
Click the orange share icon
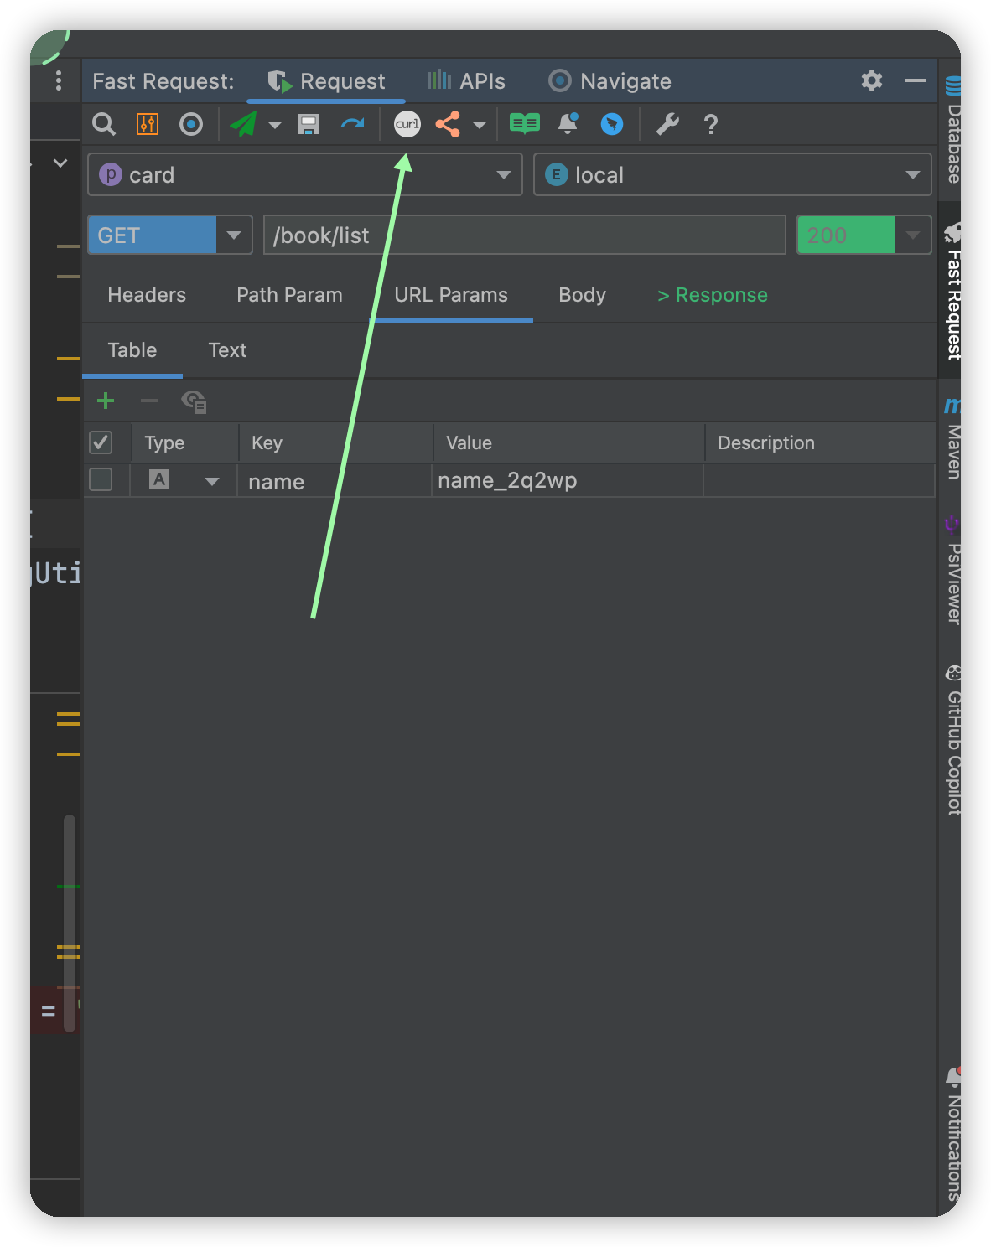click(448, 124)
